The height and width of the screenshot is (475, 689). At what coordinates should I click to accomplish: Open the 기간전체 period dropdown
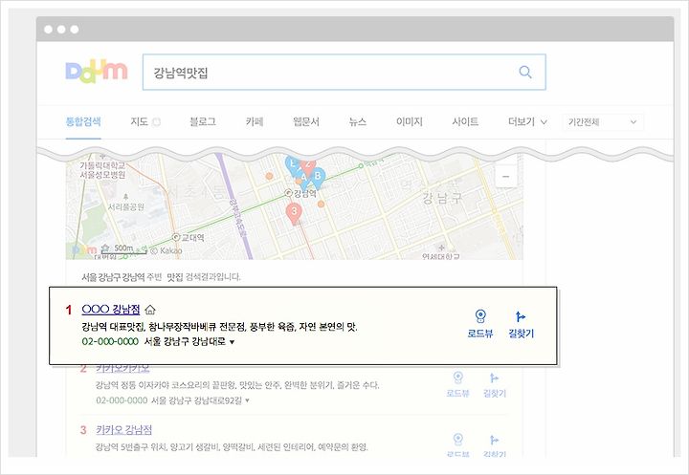(x=603, y=122)
